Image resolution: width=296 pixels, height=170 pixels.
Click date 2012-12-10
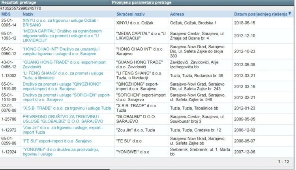245,36
